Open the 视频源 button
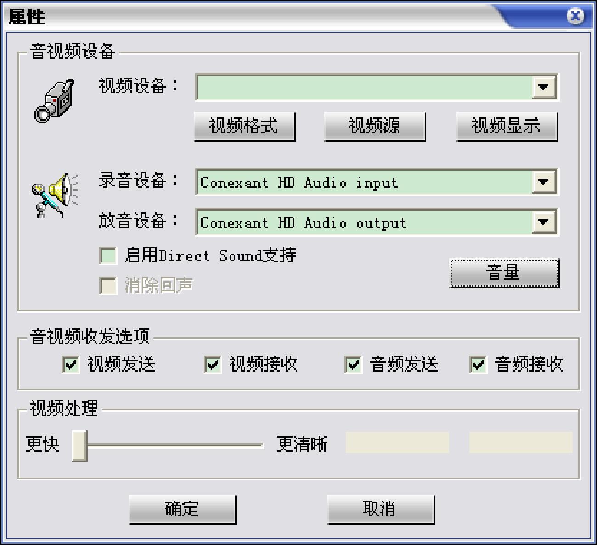The image size is (597, 545). [x=375, y=127]
